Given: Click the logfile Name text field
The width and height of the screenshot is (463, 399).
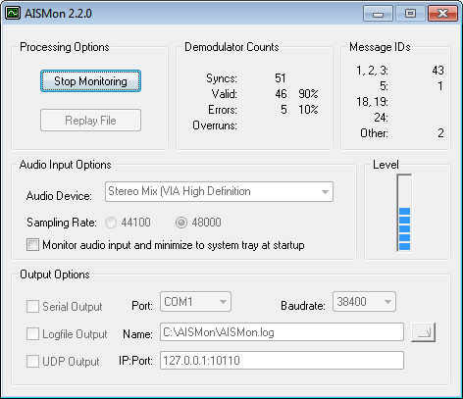Looking at the screenshot, I should point(282,332).
